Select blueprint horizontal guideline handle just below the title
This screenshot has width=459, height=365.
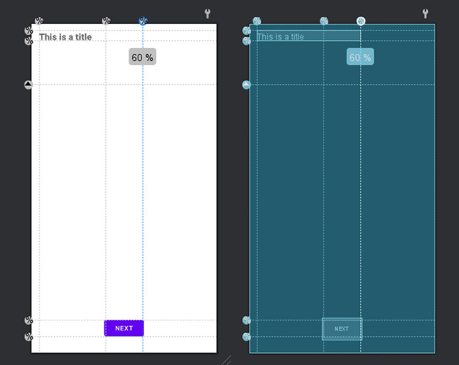(246, 40)
